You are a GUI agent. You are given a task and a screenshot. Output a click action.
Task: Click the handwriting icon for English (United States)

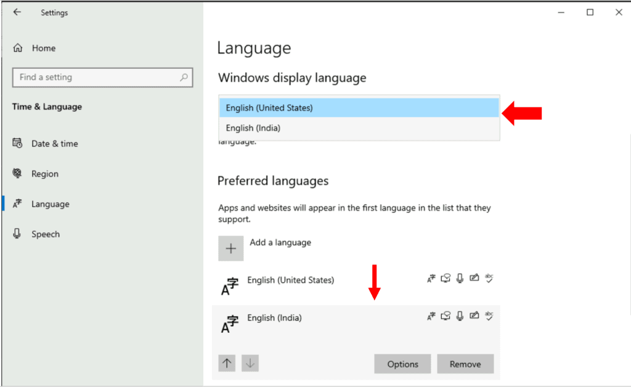point(474,279)
